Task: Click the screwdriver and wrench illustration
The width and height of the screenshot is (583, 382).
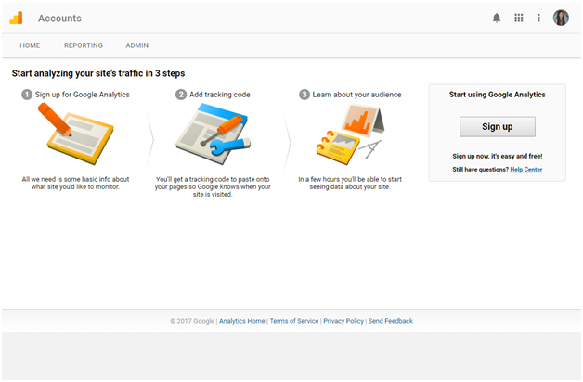Action: point(214,134)
